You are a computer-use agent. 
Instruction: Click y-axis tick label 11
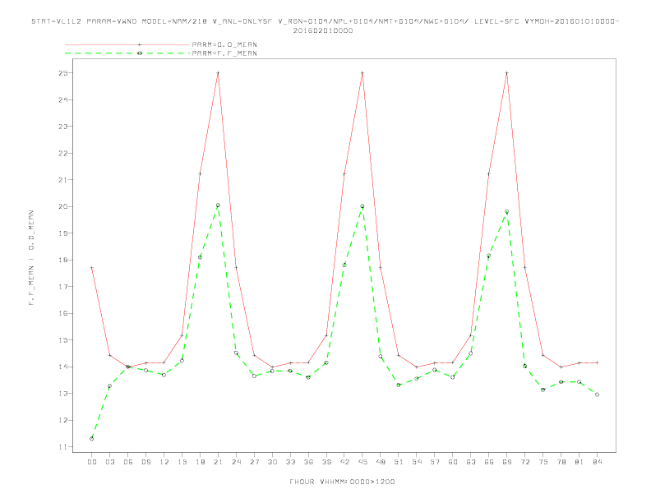pyautogui.click(x=63, y=447)
